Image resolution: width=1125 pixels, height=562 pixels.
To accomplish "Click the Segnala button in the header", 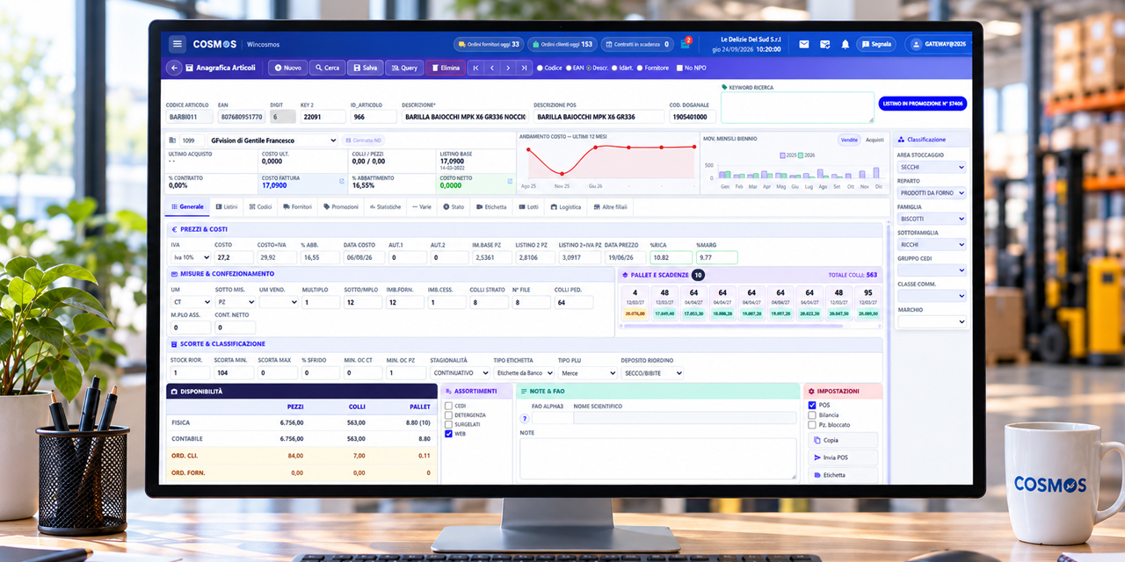I will point(876,44).
